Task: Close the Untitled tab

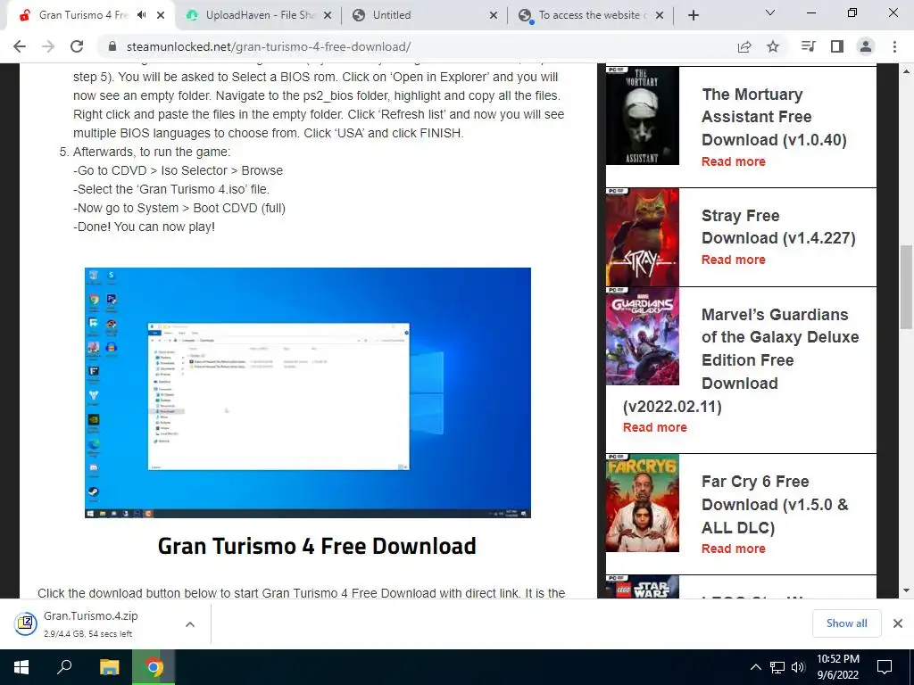Action: (494, 15)
